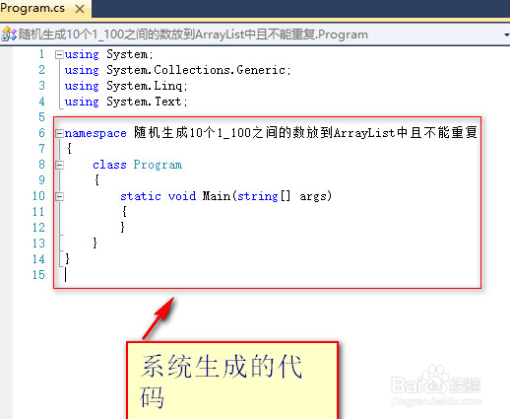Click 'Main' method name on line 10
Image resolution: width=510 pixels, height=419 pixels.
(x=217, y=196)
